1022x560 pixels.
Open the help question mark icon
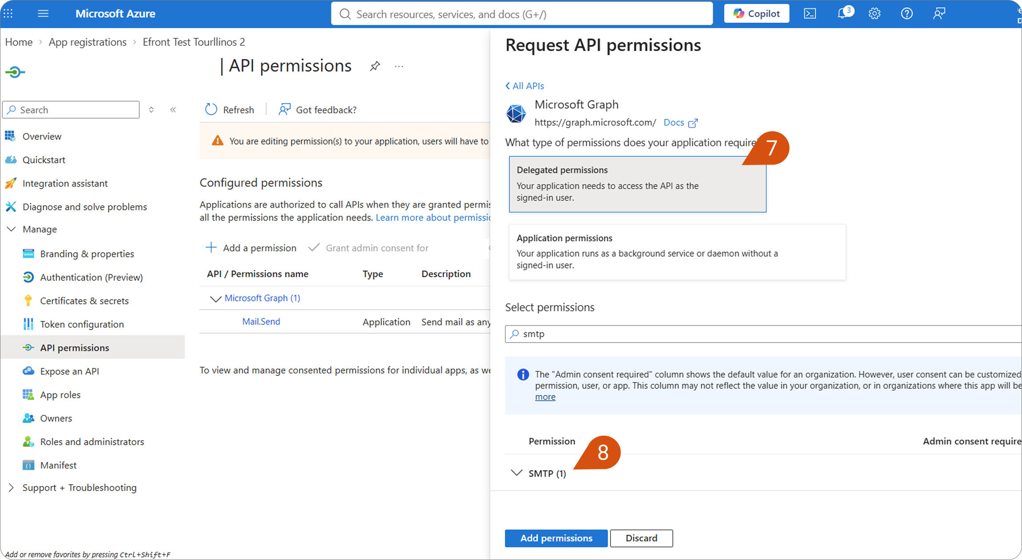tap(907, 14)
